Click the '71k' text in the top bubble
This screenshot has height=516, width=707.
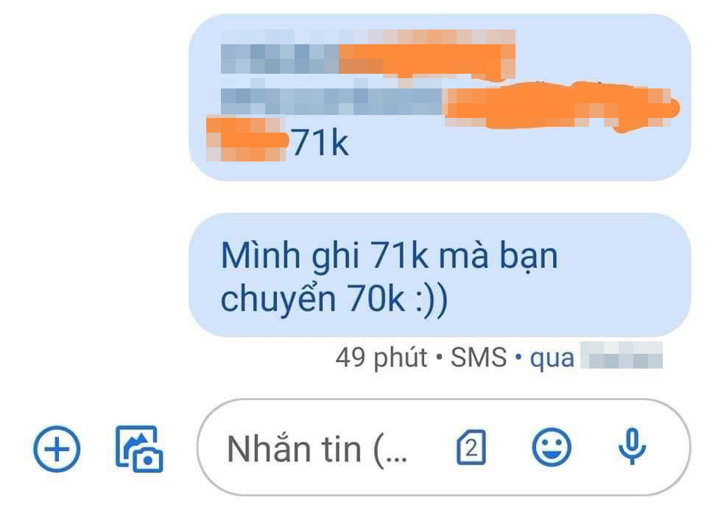pyautogui.click(x=320, y=143)
